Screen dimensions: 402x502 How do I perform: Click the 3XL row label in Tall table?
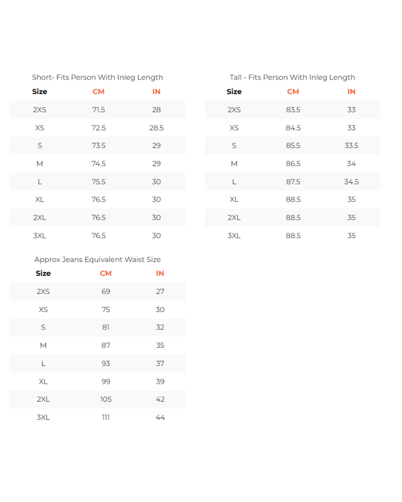tap(234, 236)
